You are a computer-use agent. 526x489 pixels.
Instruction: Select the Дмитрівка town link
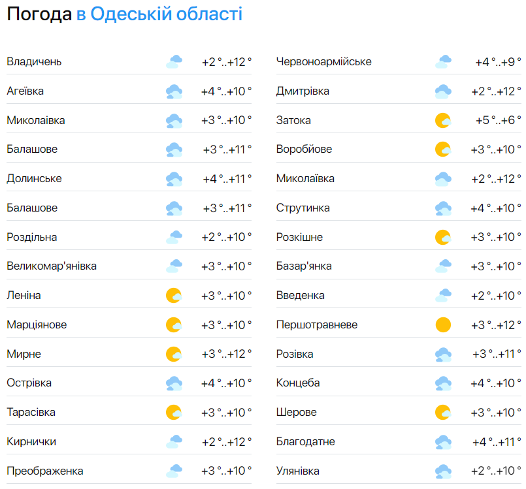pyautogui.click(x=303, y=91)
